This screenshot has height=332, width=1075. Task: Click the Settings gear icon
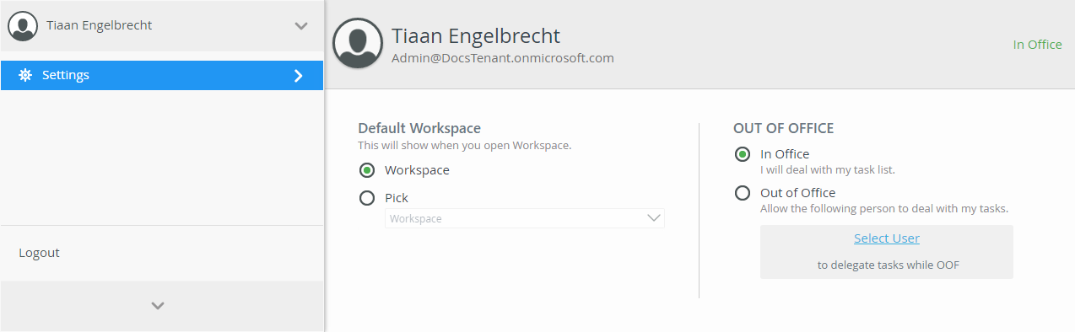(25, 75)
